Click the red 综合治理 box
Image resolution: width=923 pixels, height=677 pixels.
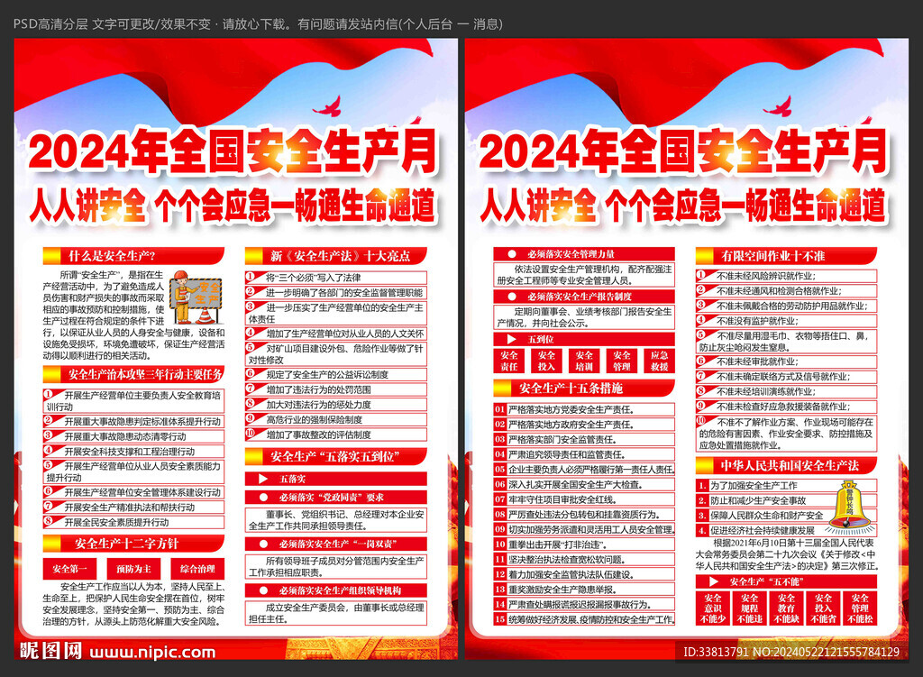pos(197,569)
